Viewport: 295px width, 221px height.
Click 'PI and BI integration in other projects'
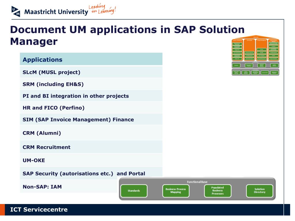[91, 96]
